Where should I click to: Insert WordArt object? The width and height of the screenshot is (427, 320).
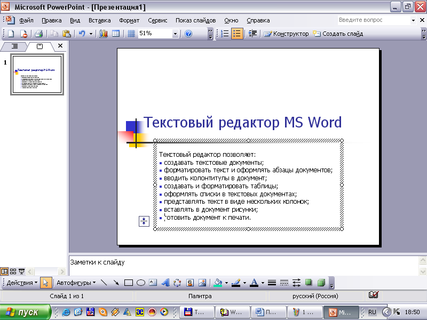165,283
